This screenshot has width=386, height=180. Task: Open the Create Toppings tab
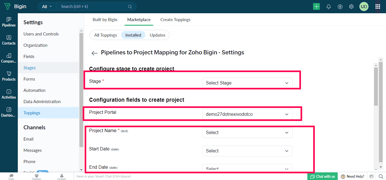pos(175,20)
